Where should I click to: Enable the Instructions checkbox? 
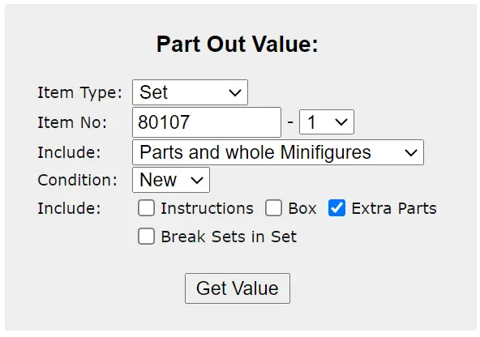click(x=146, y=208)
